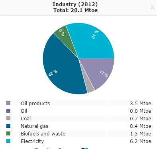Click the 6.2 Mtoe electricity value
Image resolution: width=157 pixels, height=149 pixels.
coord(141,141)
